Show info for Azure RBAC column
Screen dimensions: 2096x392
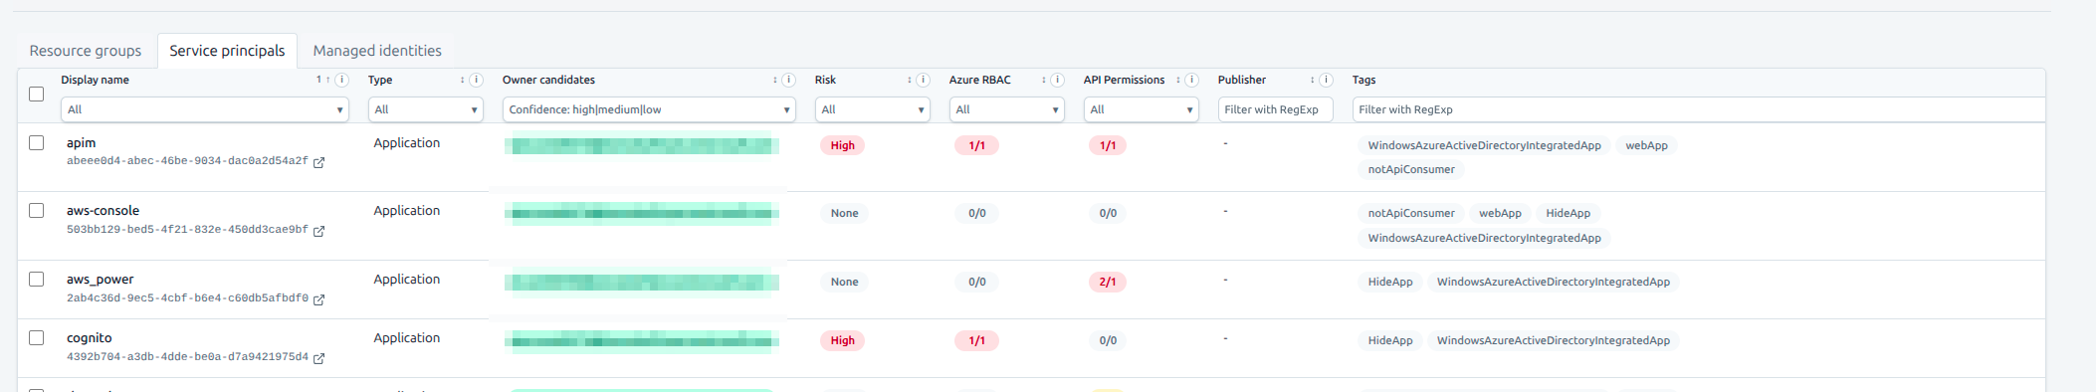(x=1057, y=80)
